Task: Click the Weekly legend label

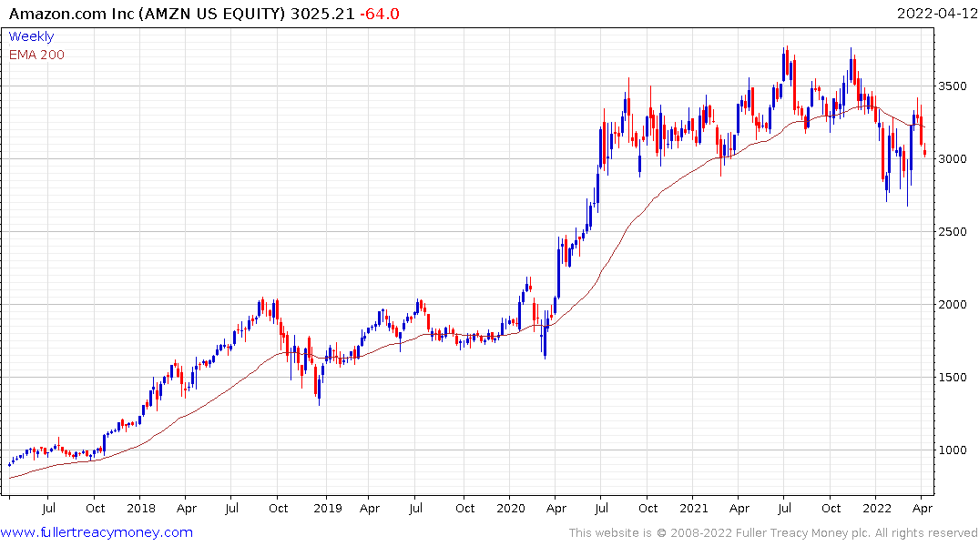Action: pos(31,36)
